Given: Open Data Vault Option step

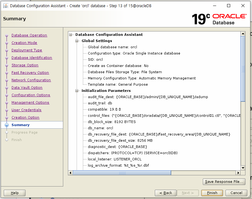Looking at the screenshot, I should (x=27, y=88).
